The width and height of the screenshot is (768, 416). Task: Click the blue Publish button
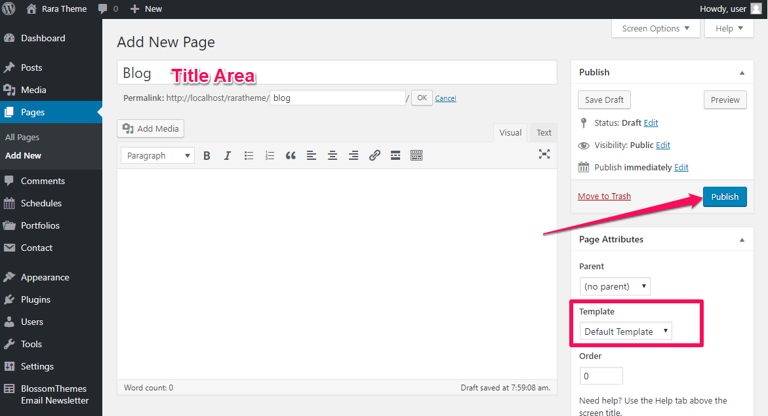point(725,197)
